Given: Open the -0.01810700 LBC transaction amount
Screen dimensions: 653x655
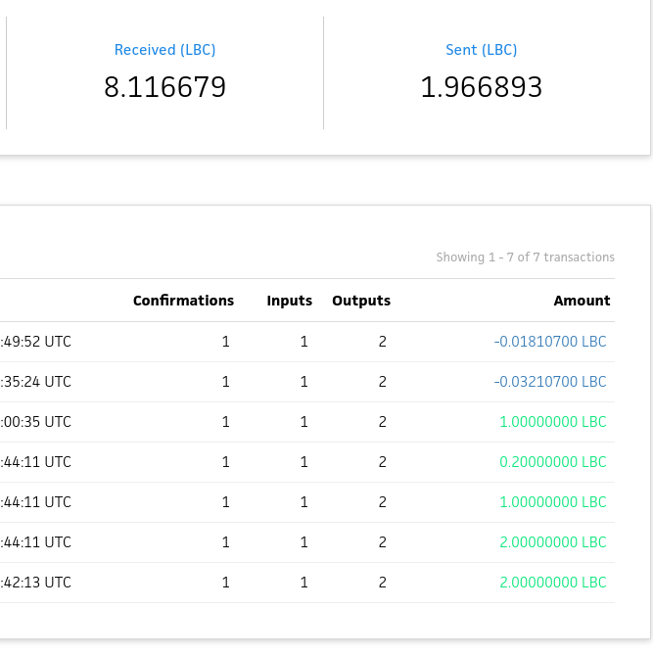Looking at the screenshot, I should click(x=550, y=342).
